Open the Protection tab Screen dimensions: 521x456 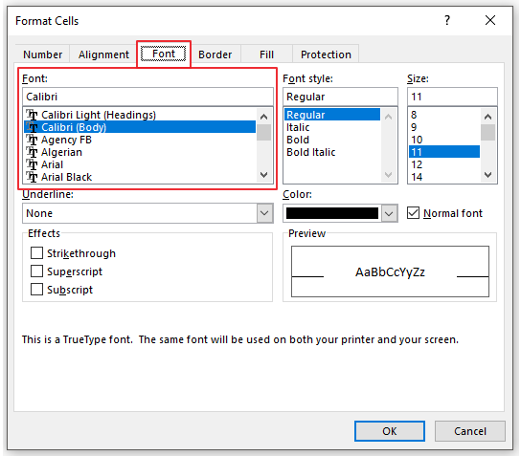point(326,54)
